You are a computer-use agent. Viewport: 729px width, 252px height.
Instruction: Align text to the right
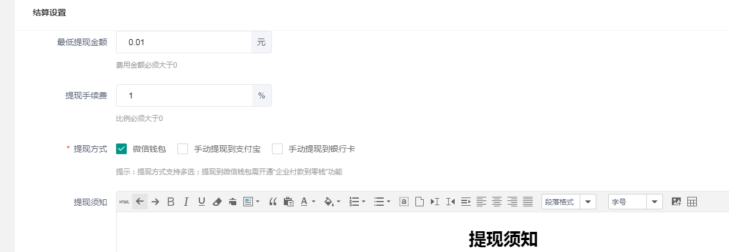pos(512,202)
